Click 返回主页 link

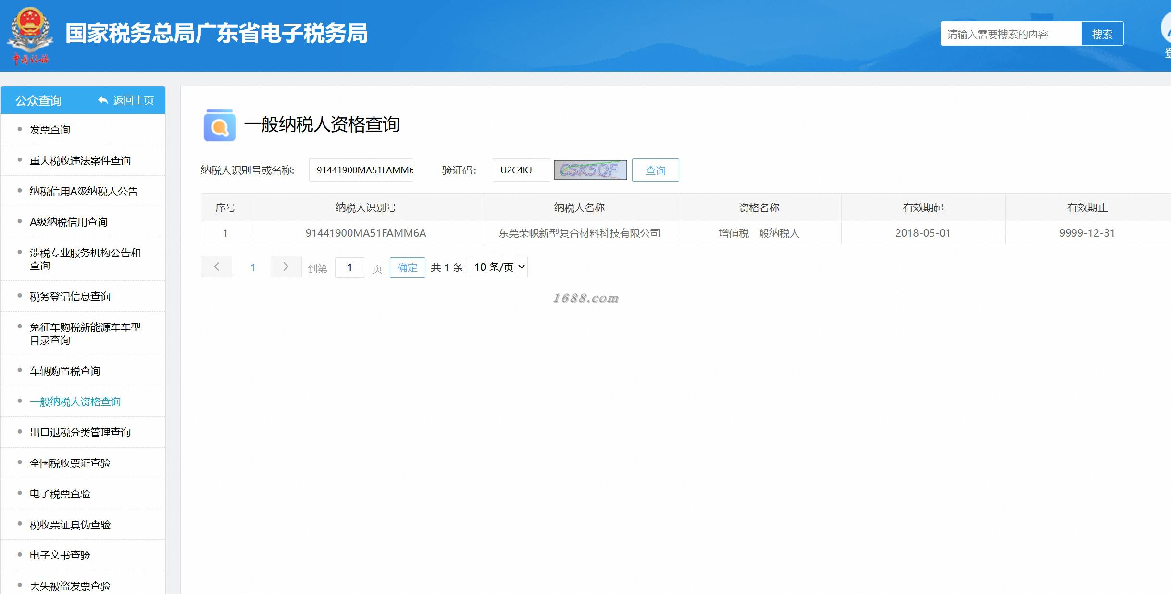pos(134,100)
